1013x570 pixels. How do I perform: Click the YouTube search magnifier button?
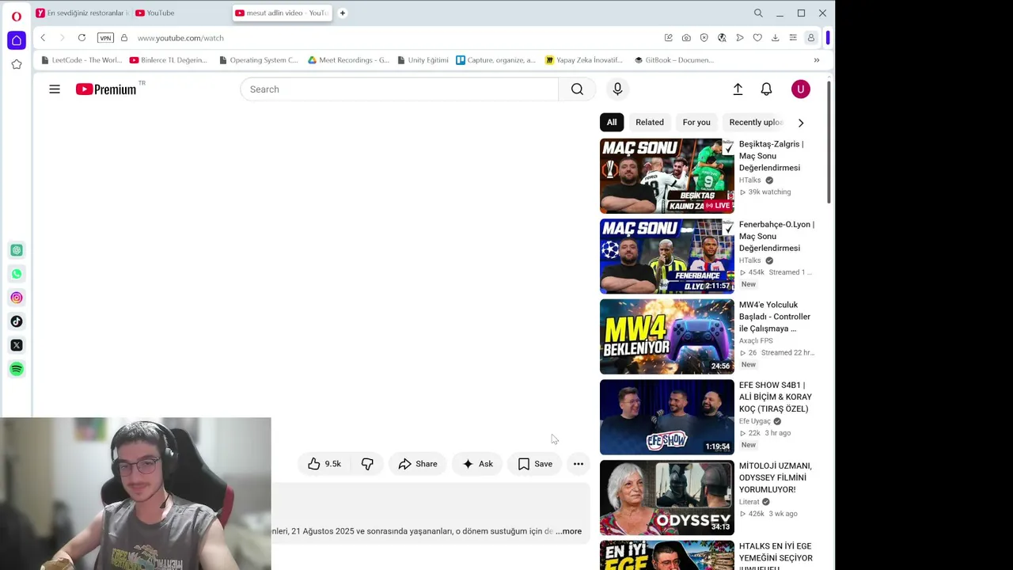tap(577, 89)
